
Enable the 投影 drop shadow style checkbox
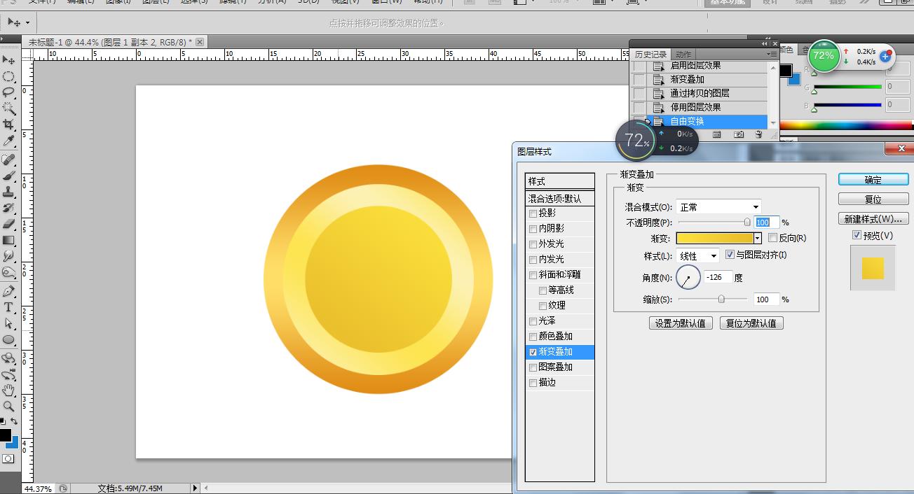533,213
